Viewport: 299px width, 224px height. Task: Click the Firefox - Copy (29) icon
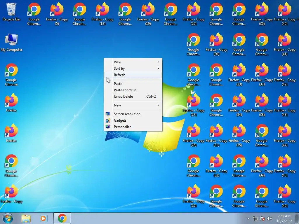(194, 196)
